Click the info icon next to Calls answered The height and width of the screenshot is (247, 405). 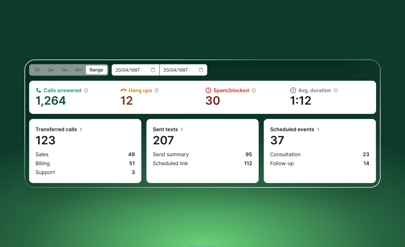[x=86, y=90]
